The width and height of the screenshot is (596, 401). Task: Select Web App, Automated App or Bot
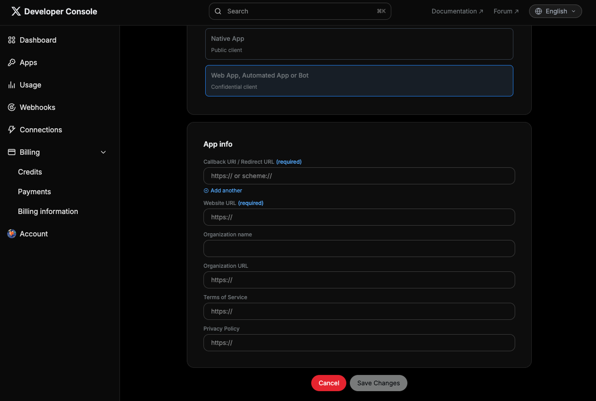pyautogui.click(x=359, y=81)
